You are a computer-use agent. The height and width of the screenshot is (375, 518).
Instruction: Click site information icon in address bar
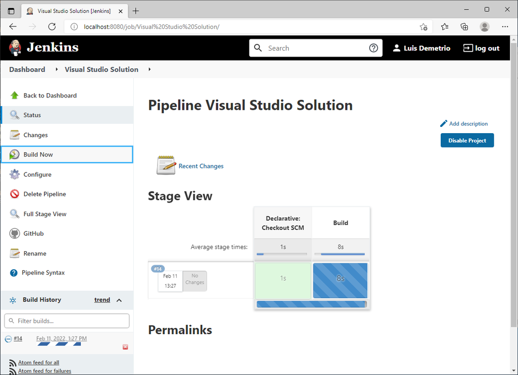pos(74,27)
